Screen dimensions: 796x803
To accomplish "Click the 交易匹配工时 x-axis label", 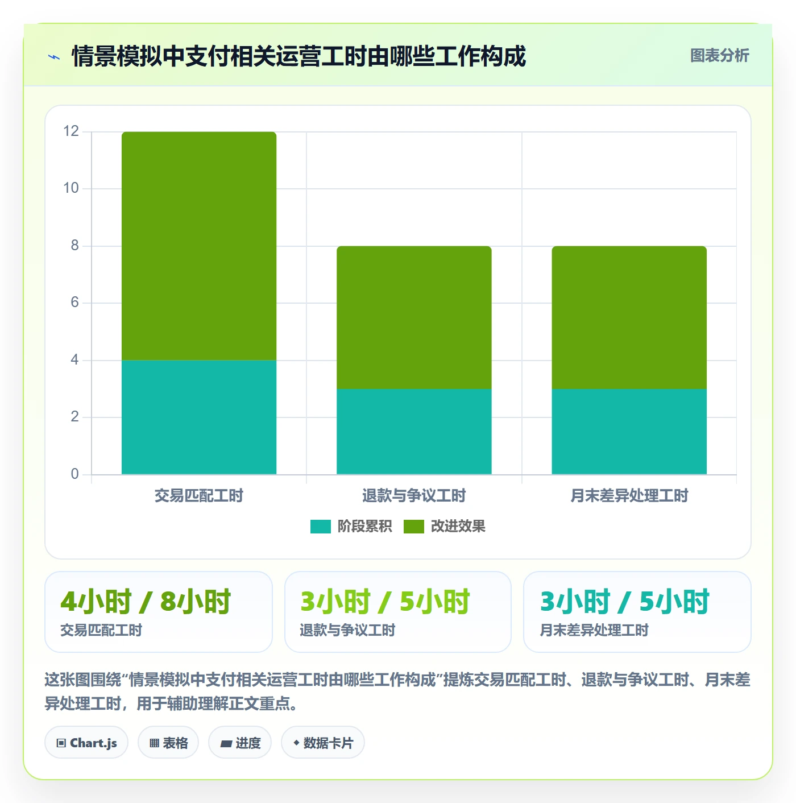I will coord(199,496).
